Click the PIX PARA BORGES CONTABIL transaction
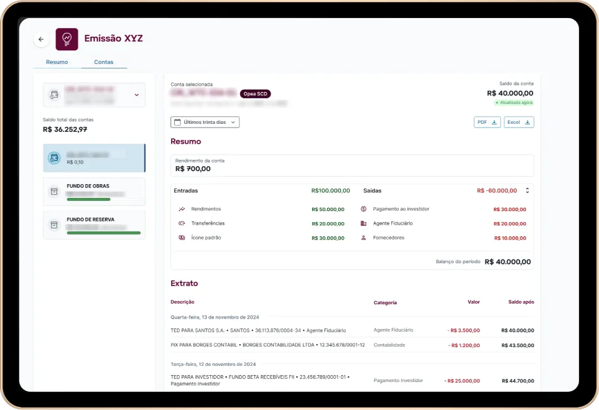 [352, 345]
